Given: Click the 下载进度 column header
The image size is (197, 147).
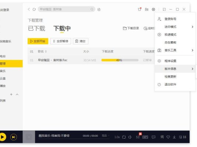Looking at the screenshot, I should pos(108,51).
